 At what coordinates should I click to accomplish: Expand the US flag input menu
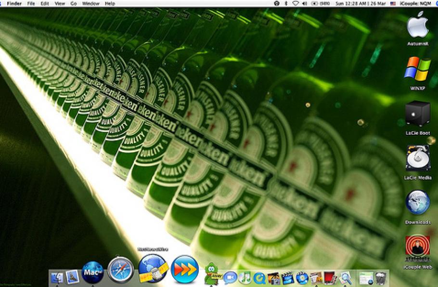tap(393, 3)
